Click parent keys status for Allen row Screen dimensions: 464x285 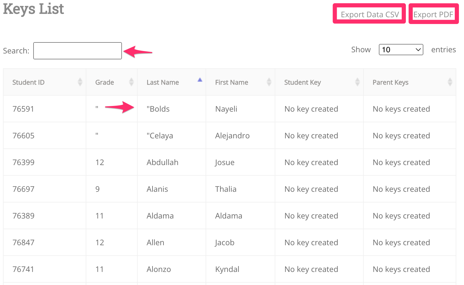pos(401,243)
